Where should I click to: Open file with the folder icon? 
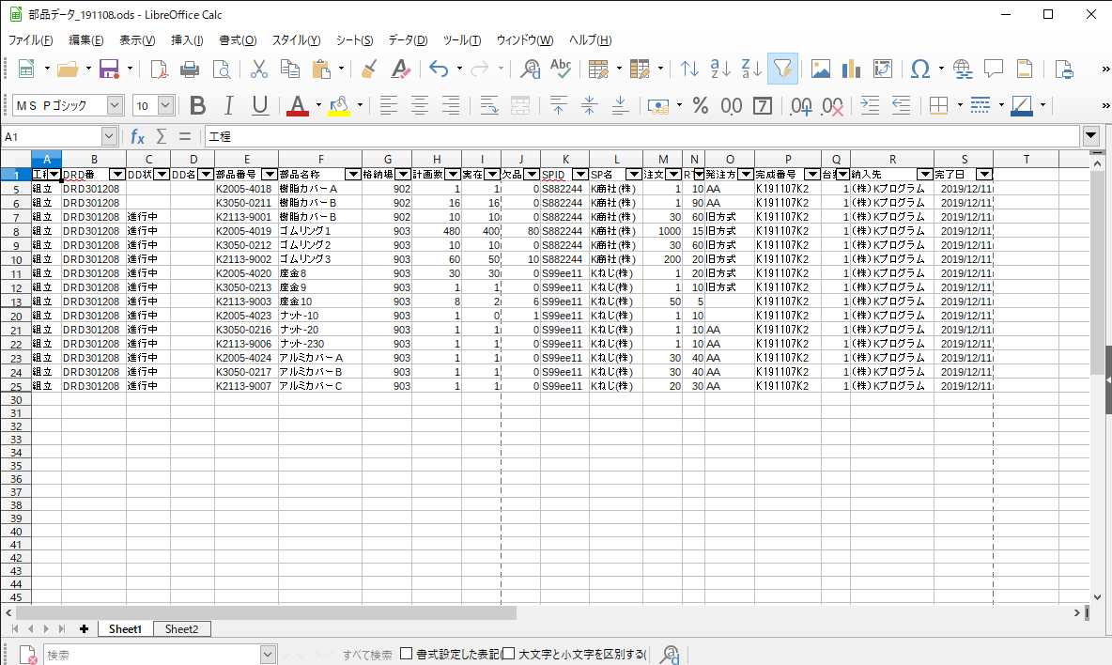(x=68, y=69)
